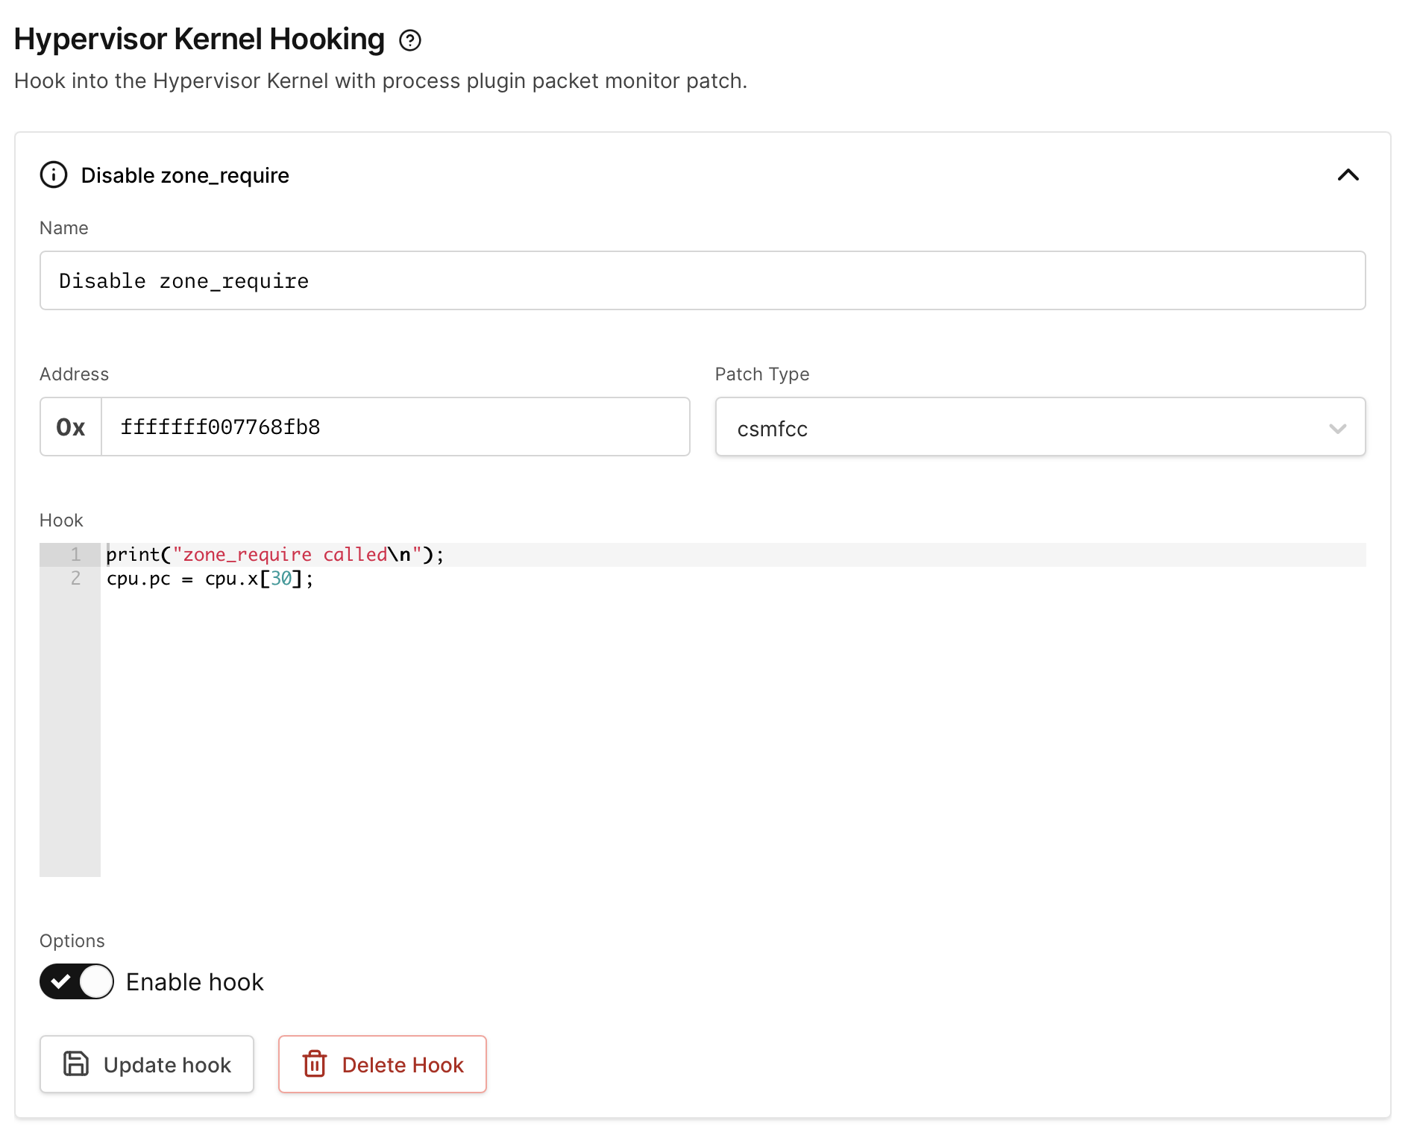Click the print statement keyword in the editor

point(131,554)
